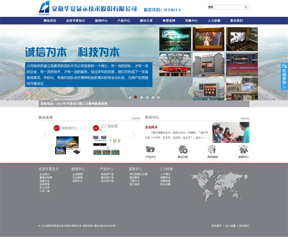Click footer 联系我们 beside 加入收藏
Image resolution: width=288 pixels, height=240 pixels.
point(244,226)
